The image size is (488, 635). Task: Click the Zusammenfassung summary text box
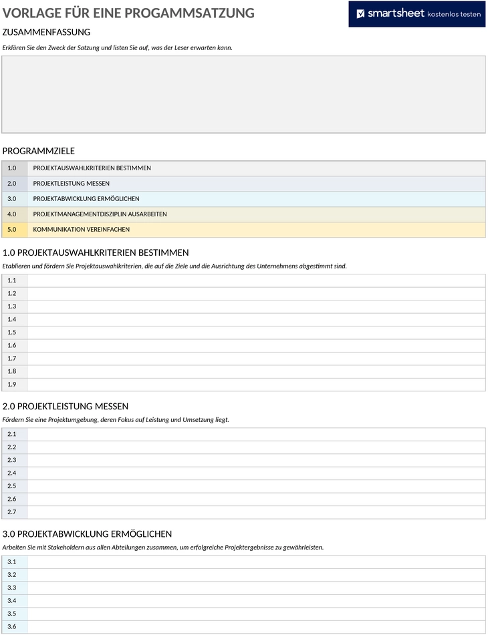[x=243, y=94]
